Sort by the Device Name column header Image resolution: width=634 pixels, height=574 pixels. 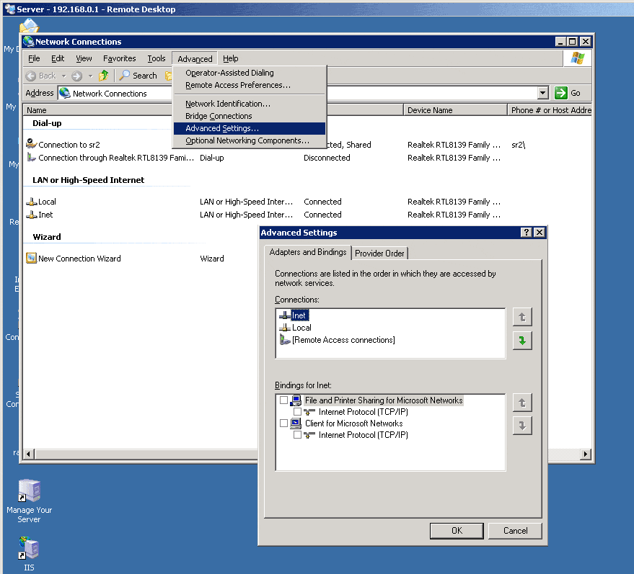pyautogui.click(x=455, y=110)
